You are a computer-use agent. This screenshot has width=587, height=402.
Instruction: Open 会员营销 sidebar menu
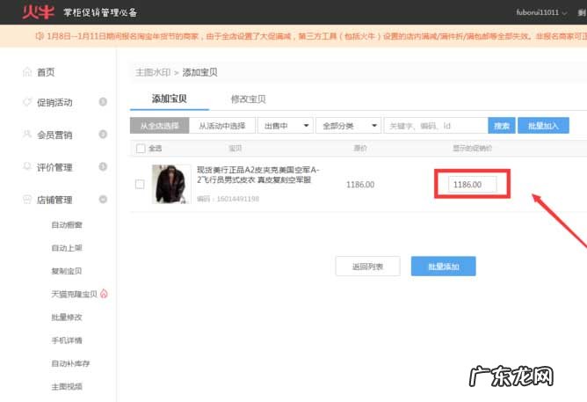pyautogui.click(x=54, y=135)
